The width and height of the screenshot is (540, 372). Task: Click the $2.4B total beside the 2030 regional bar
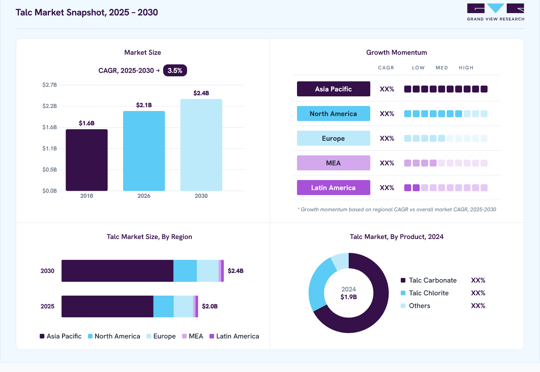click(x=236, y=271)
